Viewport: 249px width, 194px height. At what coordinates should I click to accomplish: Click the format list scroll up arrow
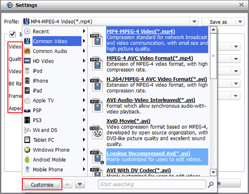tap(213, 30)
